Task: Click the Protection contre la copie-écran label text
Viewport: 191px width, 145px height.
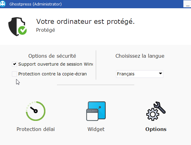Action: click(x=52, y=74)
